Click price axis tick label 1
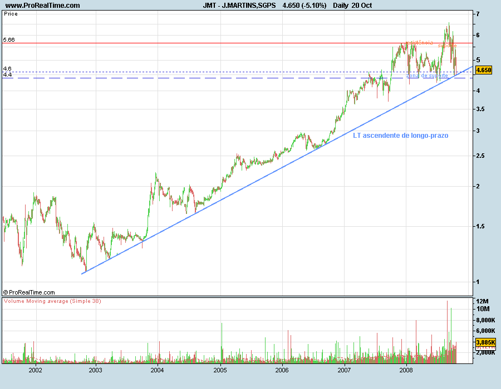Image resolution: width=501 pixels, height=389 pixels. pyautogui.click(x=478, y=282)
